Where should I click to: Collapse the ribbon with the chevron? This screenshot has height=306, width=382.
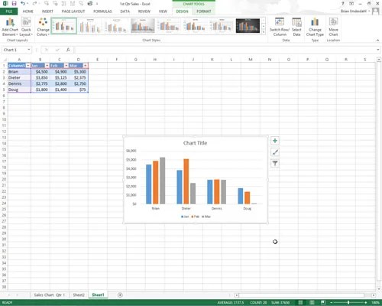pos(377,41)
